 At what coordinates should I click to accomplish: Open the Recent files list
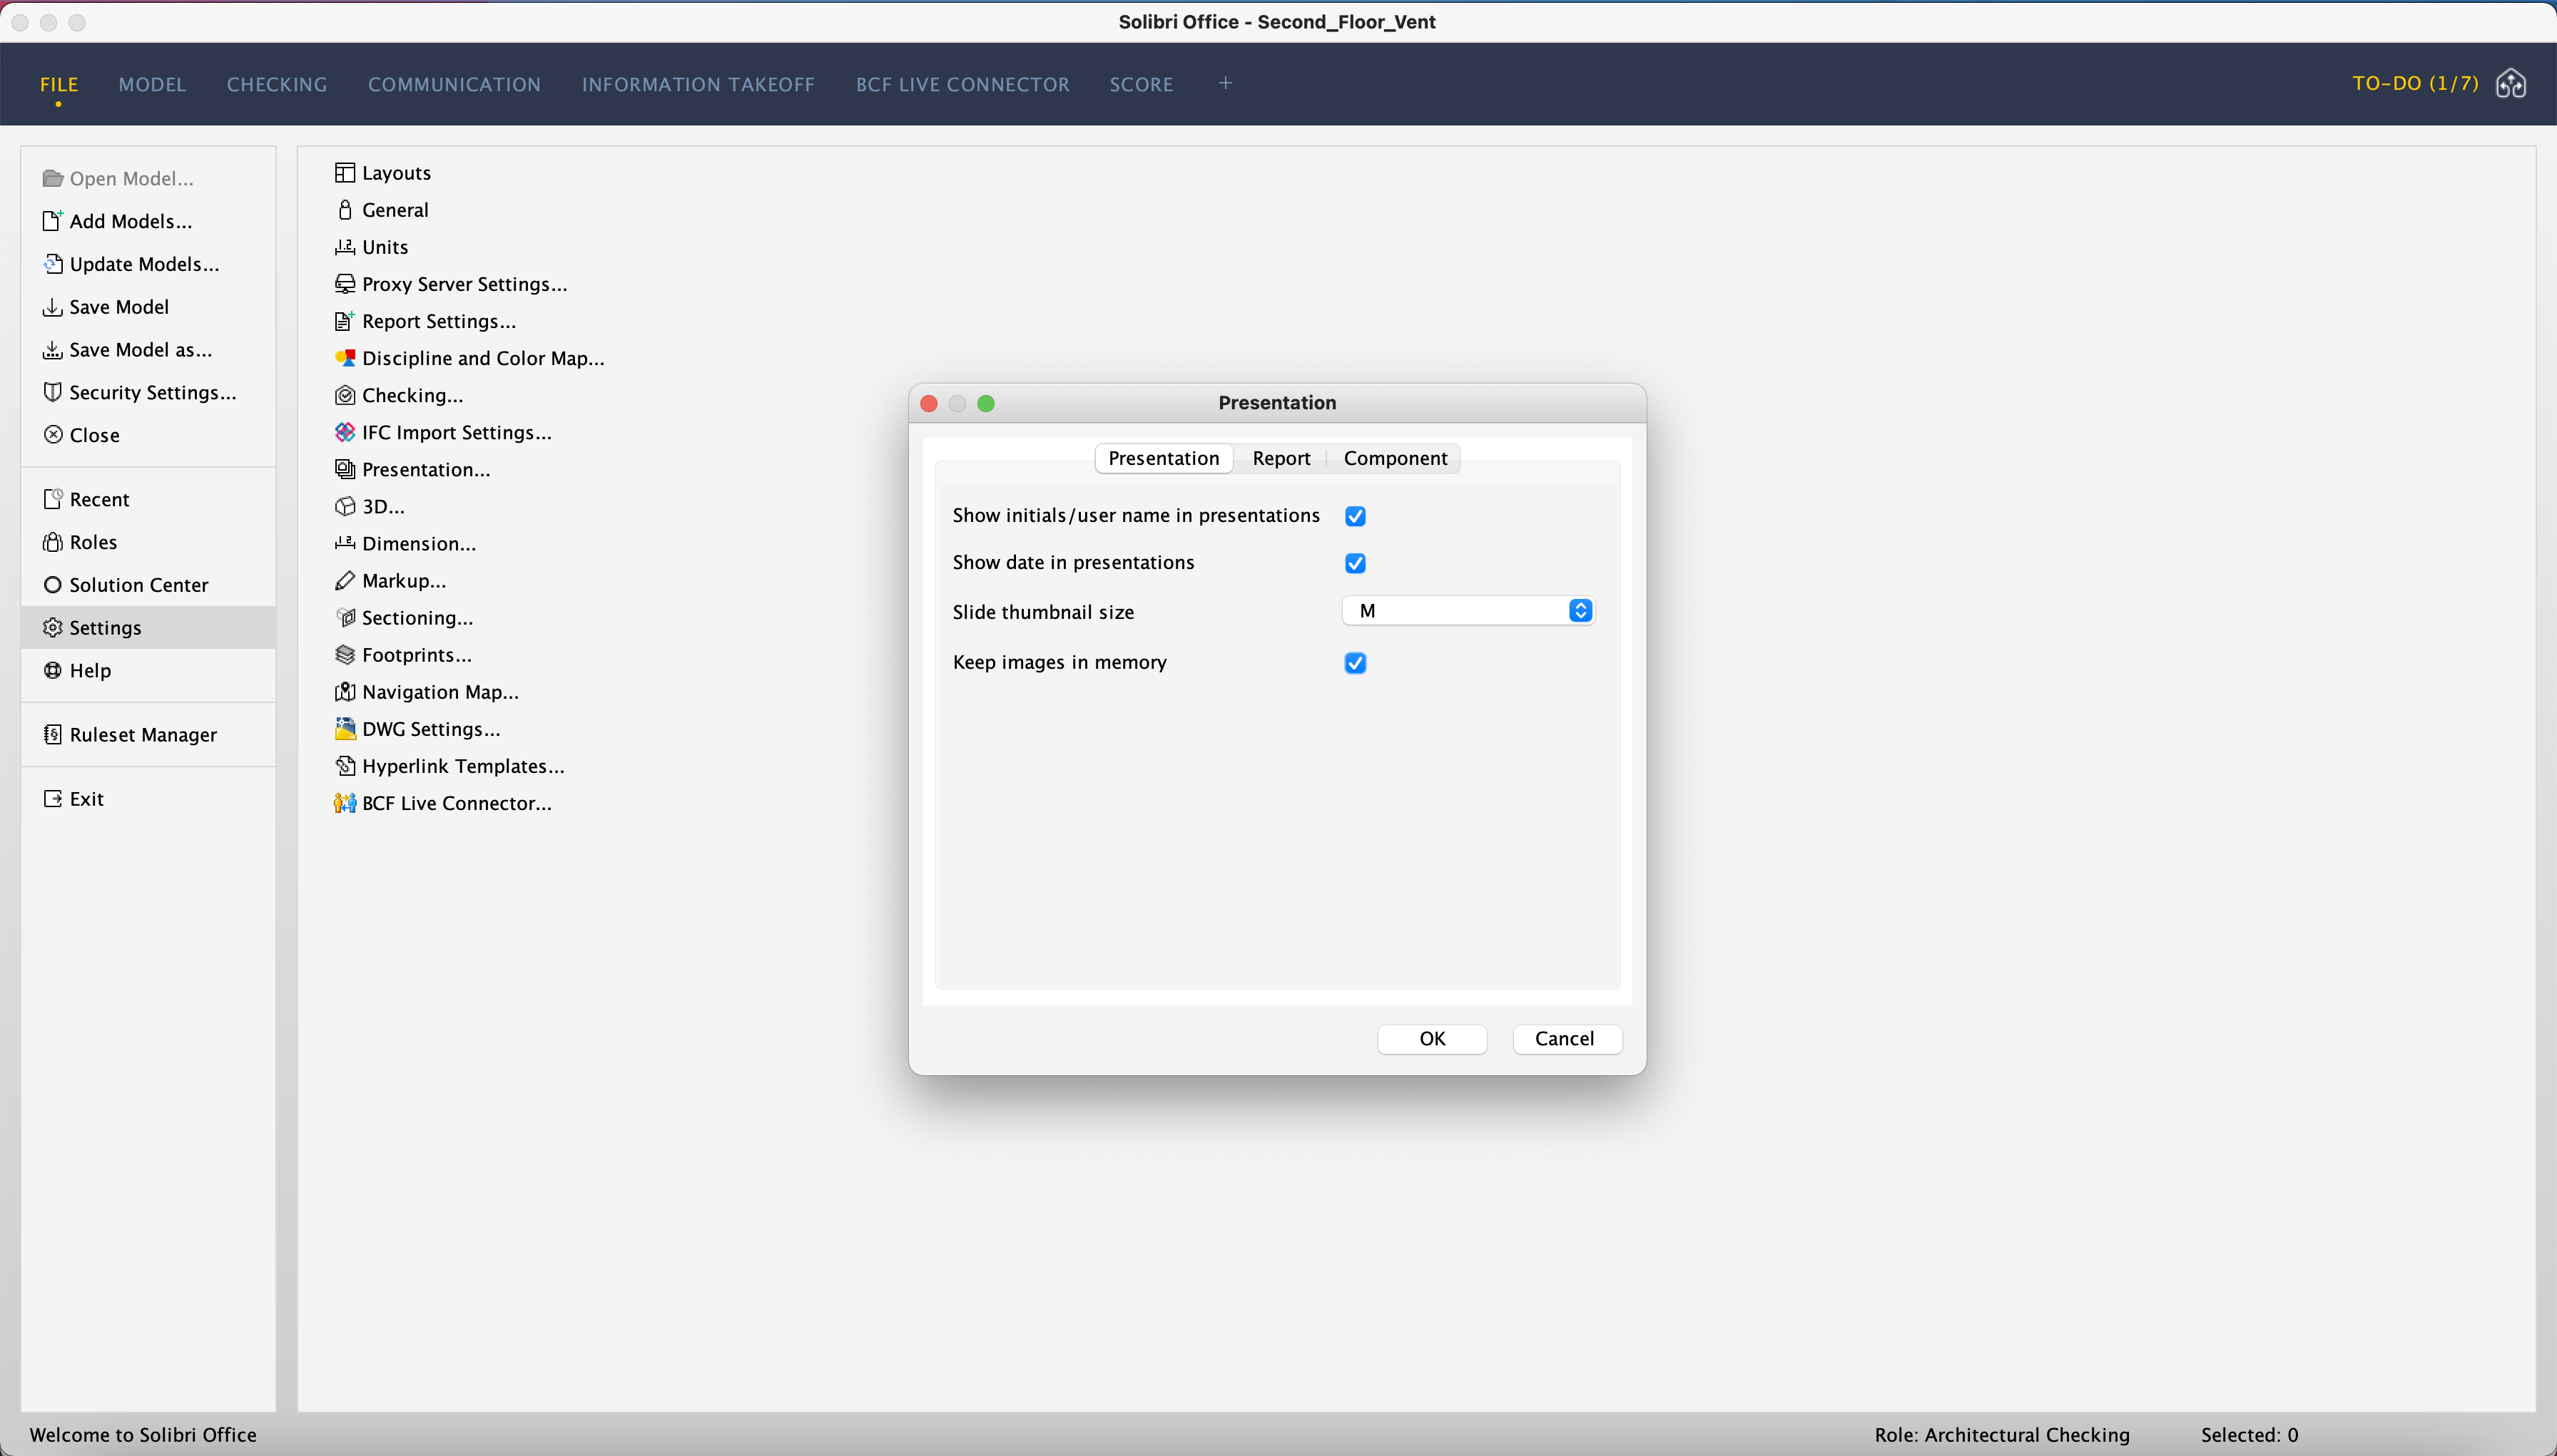pyautogui.click(x=99, y=499)
